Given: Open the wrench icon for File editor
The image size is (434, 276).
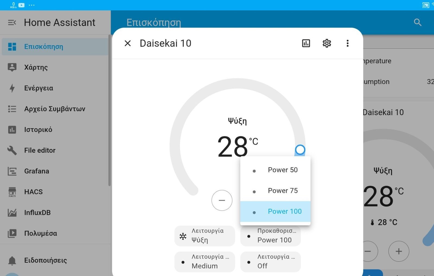Looking at the screenshot, I should [12, 150].
